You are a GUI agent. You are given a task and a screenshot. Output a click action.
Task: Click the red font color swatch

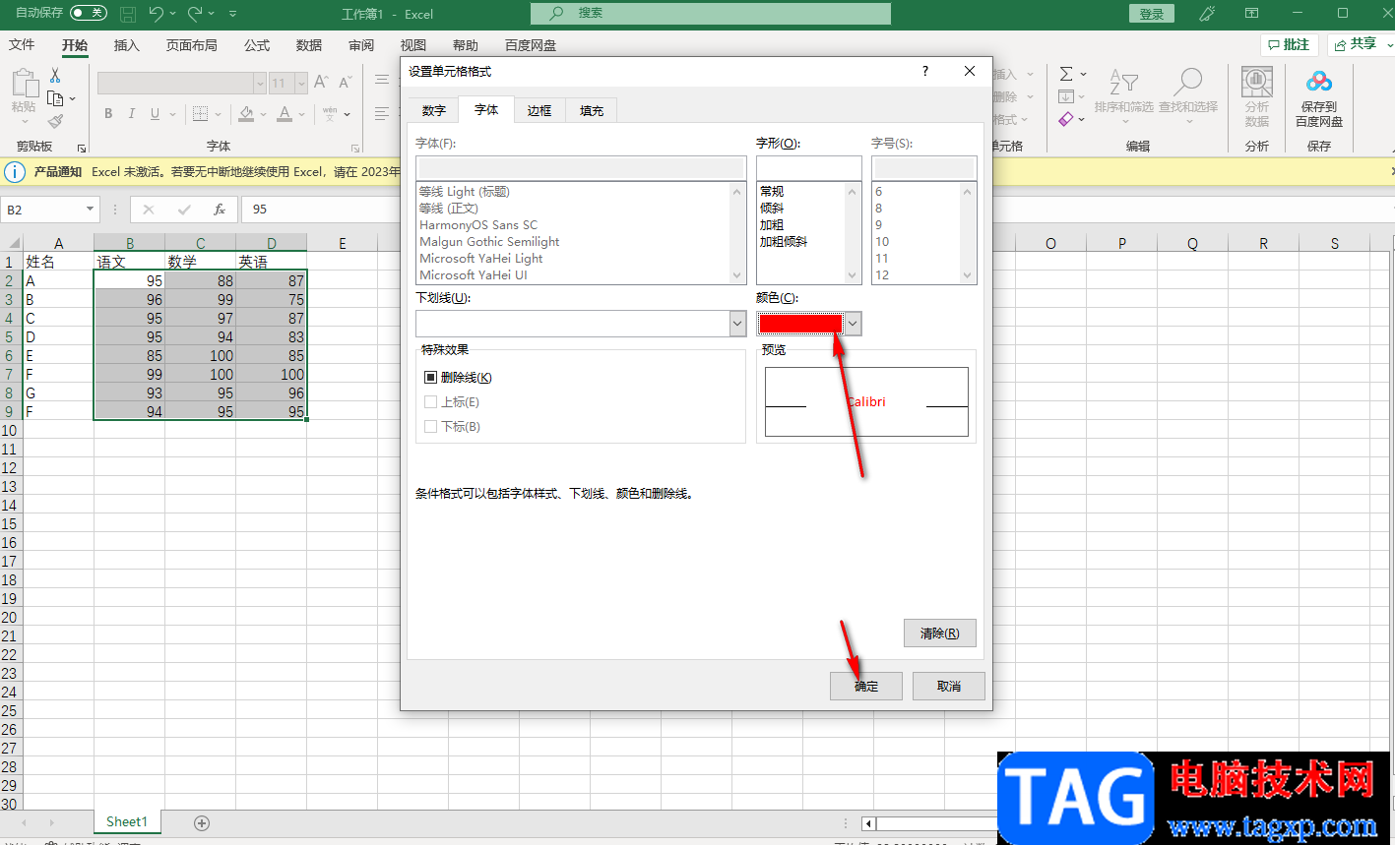click(800, 324)
